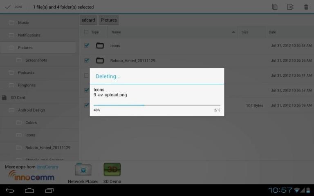314x196 pixels.
Task: Launch the 3D Demo app icon
Action: coord(112,170)
